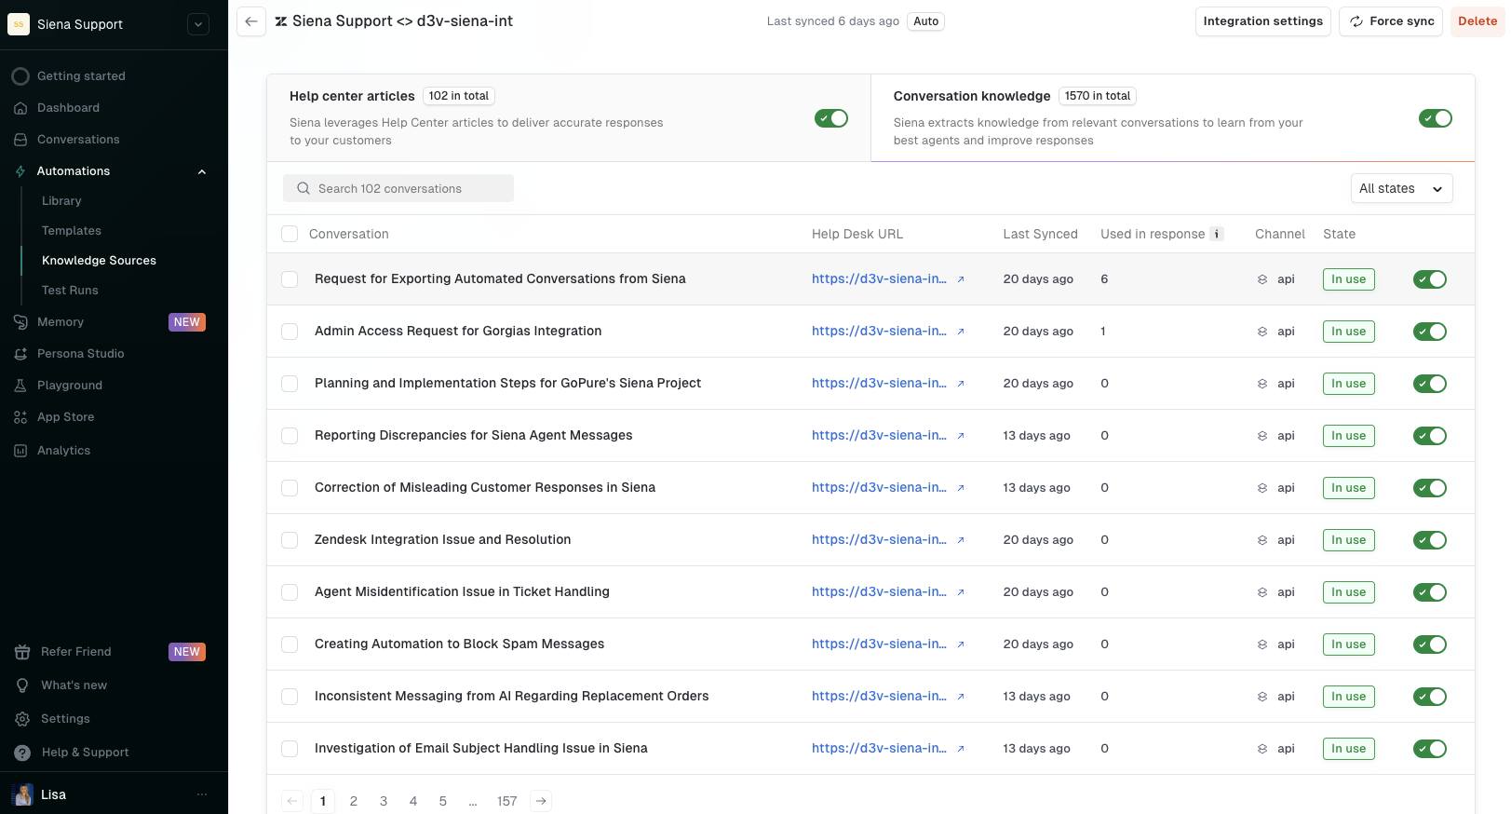Go to page 3

384,801
